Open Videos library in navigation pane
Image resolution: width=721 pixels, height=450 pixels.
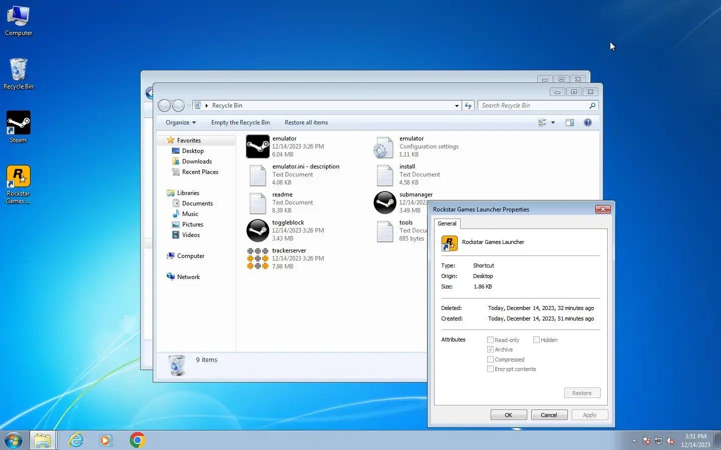point(191,235)
